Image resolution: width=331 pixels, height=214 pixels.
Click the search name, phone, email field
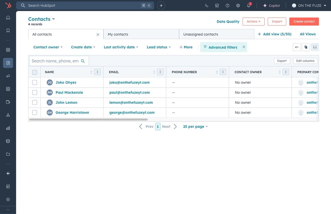click(x=59, y=61)
